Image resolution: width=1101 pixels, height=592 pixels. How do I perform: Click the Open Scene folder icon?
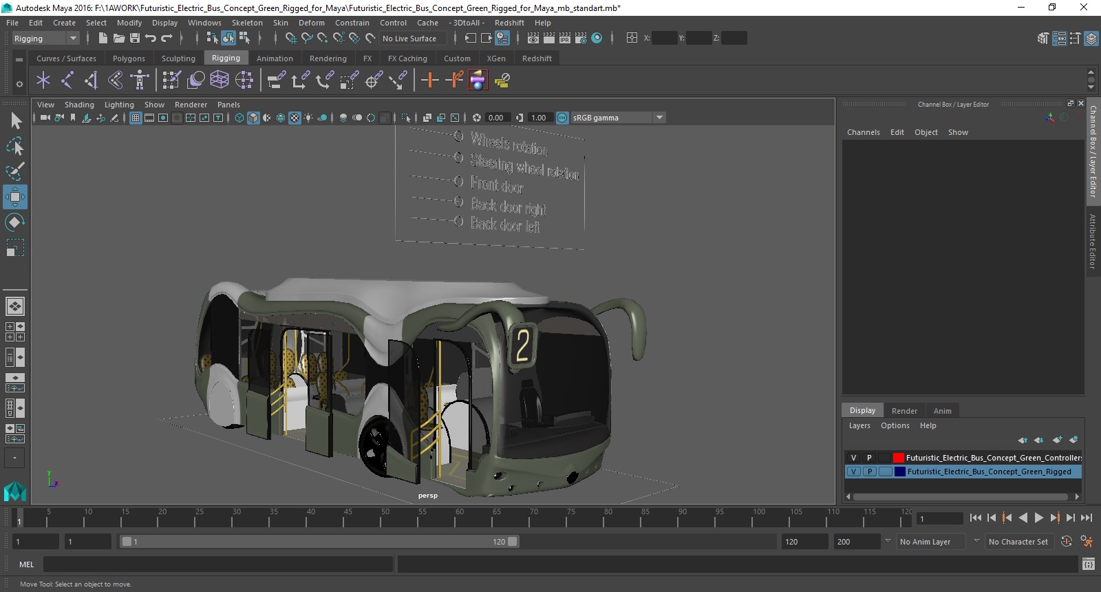(x=119, y=39)
